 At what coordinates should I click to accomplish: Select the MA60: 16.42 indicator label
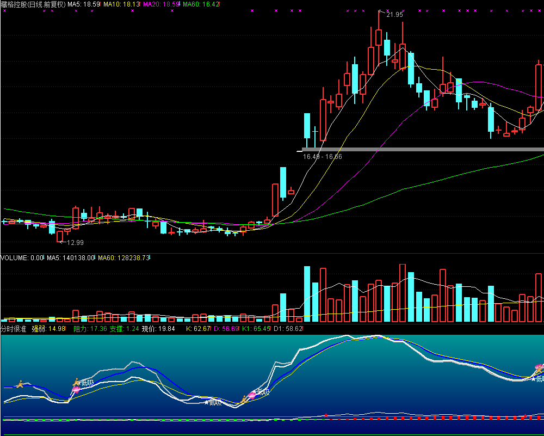tap(201, 4)
